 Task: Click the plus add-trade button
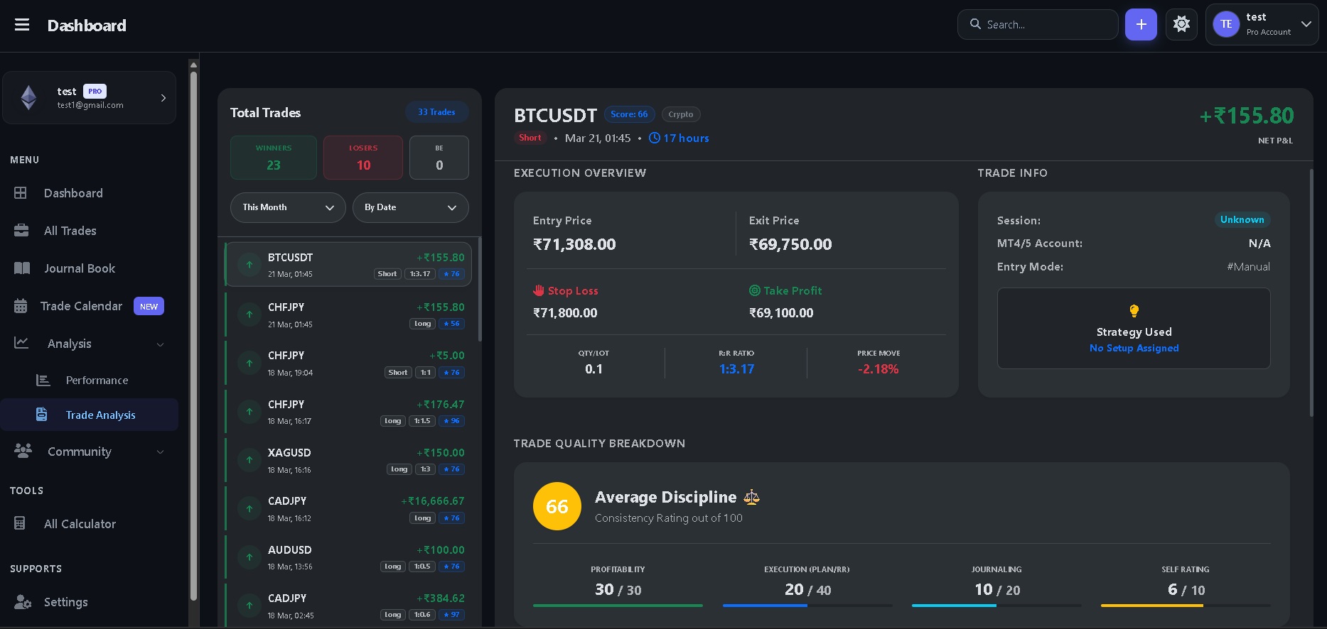point(1141,25)
